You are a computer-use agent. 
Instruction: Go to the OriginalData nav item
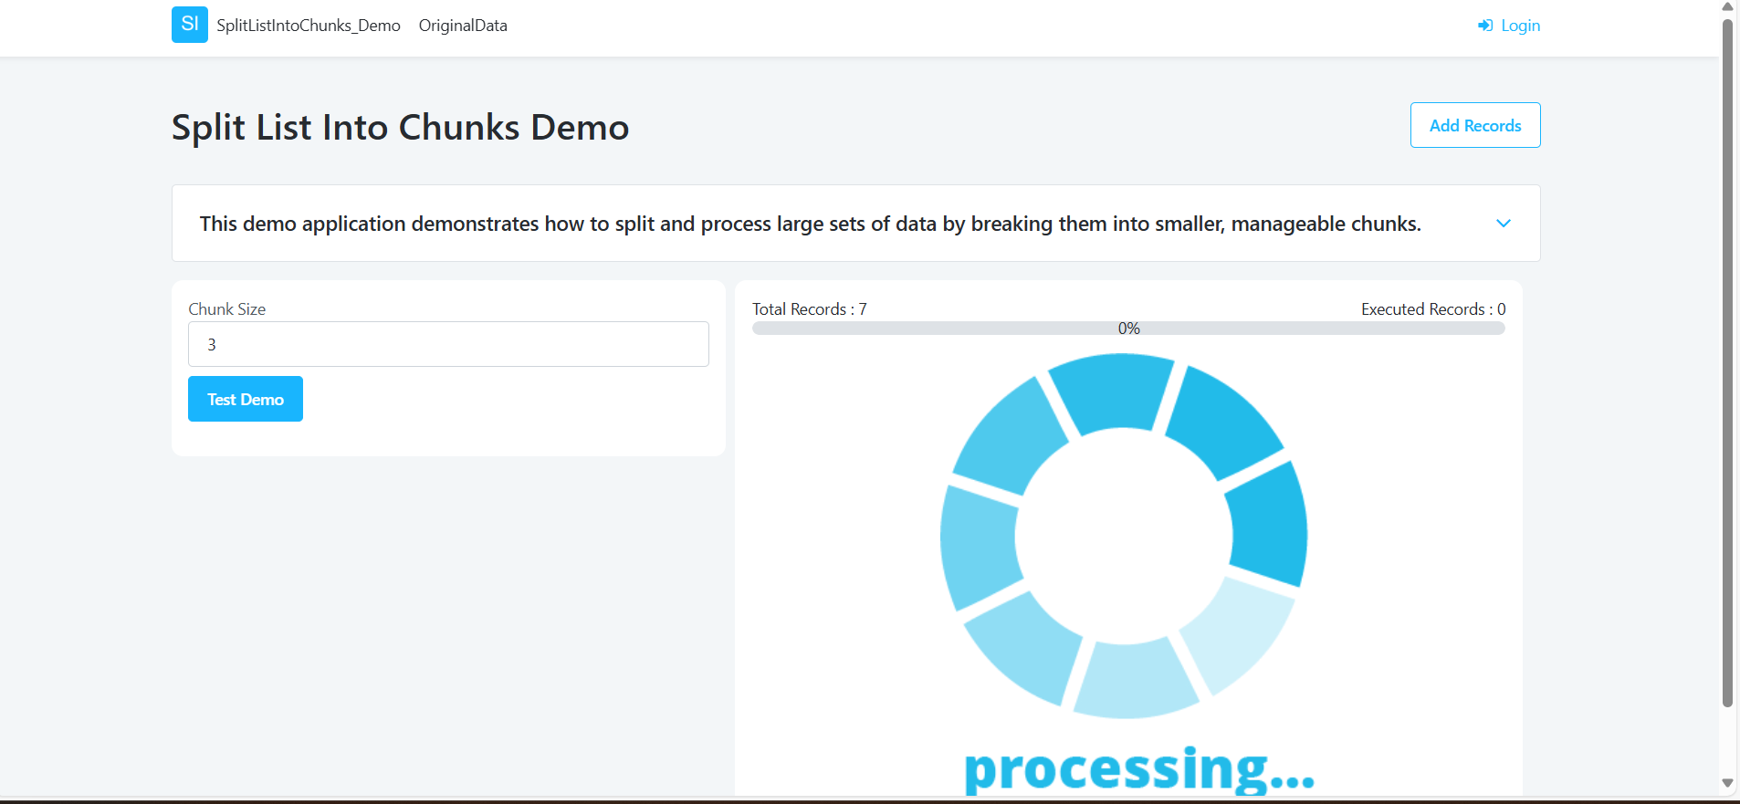(463, 26)
